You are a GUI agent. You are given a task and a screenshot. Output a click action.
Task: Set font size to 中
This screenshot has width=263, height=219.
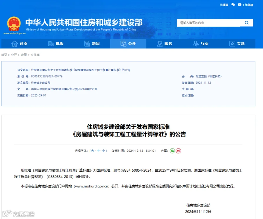pos(98,151)
